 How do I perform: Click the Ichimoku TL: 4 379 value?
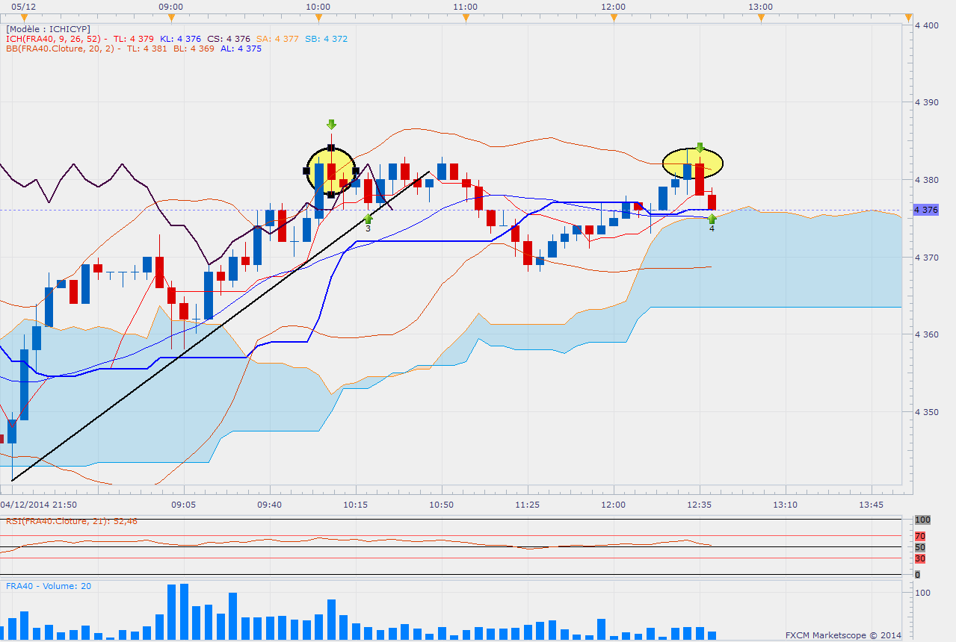(135, 38)
